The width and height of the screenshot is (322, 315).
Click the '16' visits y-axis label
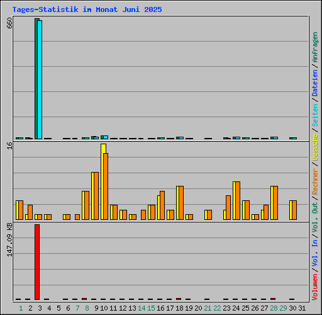click(9, 146)
